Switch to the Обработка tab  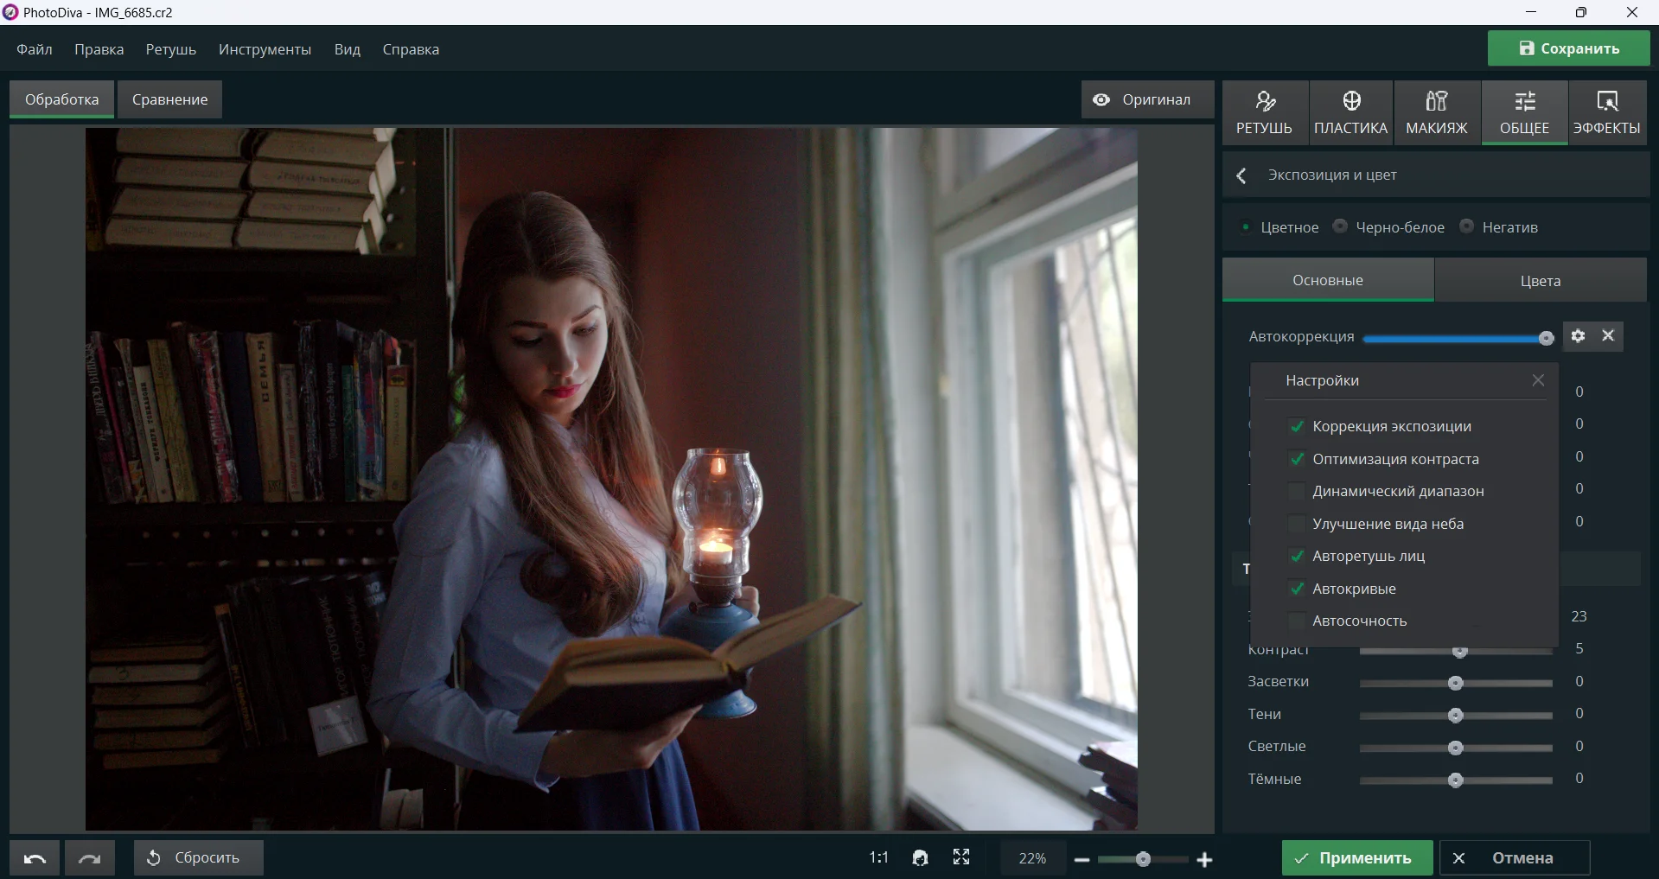[61, 99]
